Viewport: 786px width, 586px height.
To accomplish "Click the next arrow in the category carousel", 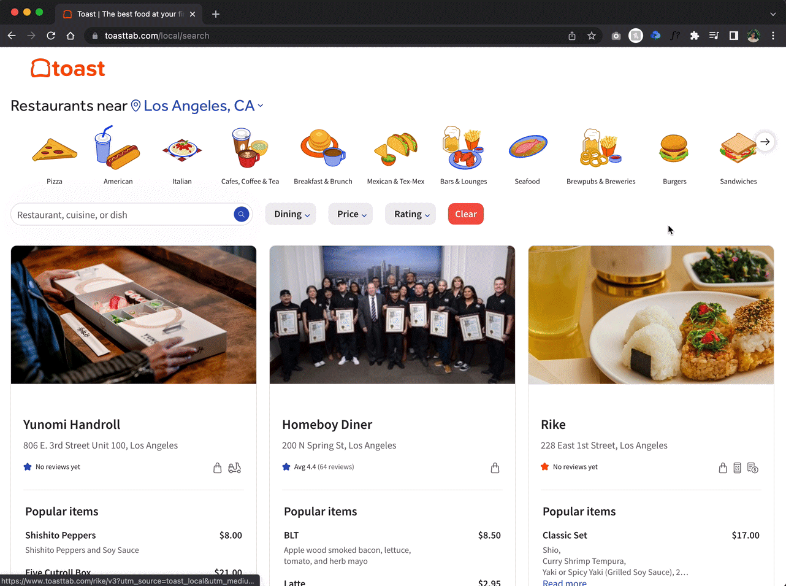I will [x=765, y=142].
